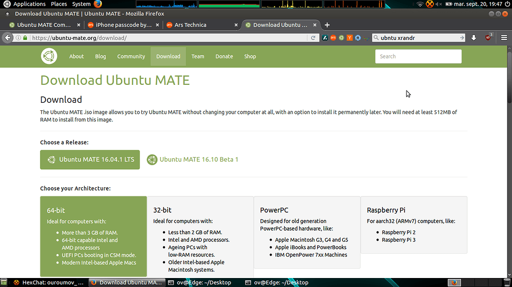The image size is (512, 287).
Task: Open the Firefox hamburger menu
Action: (504, 38)
